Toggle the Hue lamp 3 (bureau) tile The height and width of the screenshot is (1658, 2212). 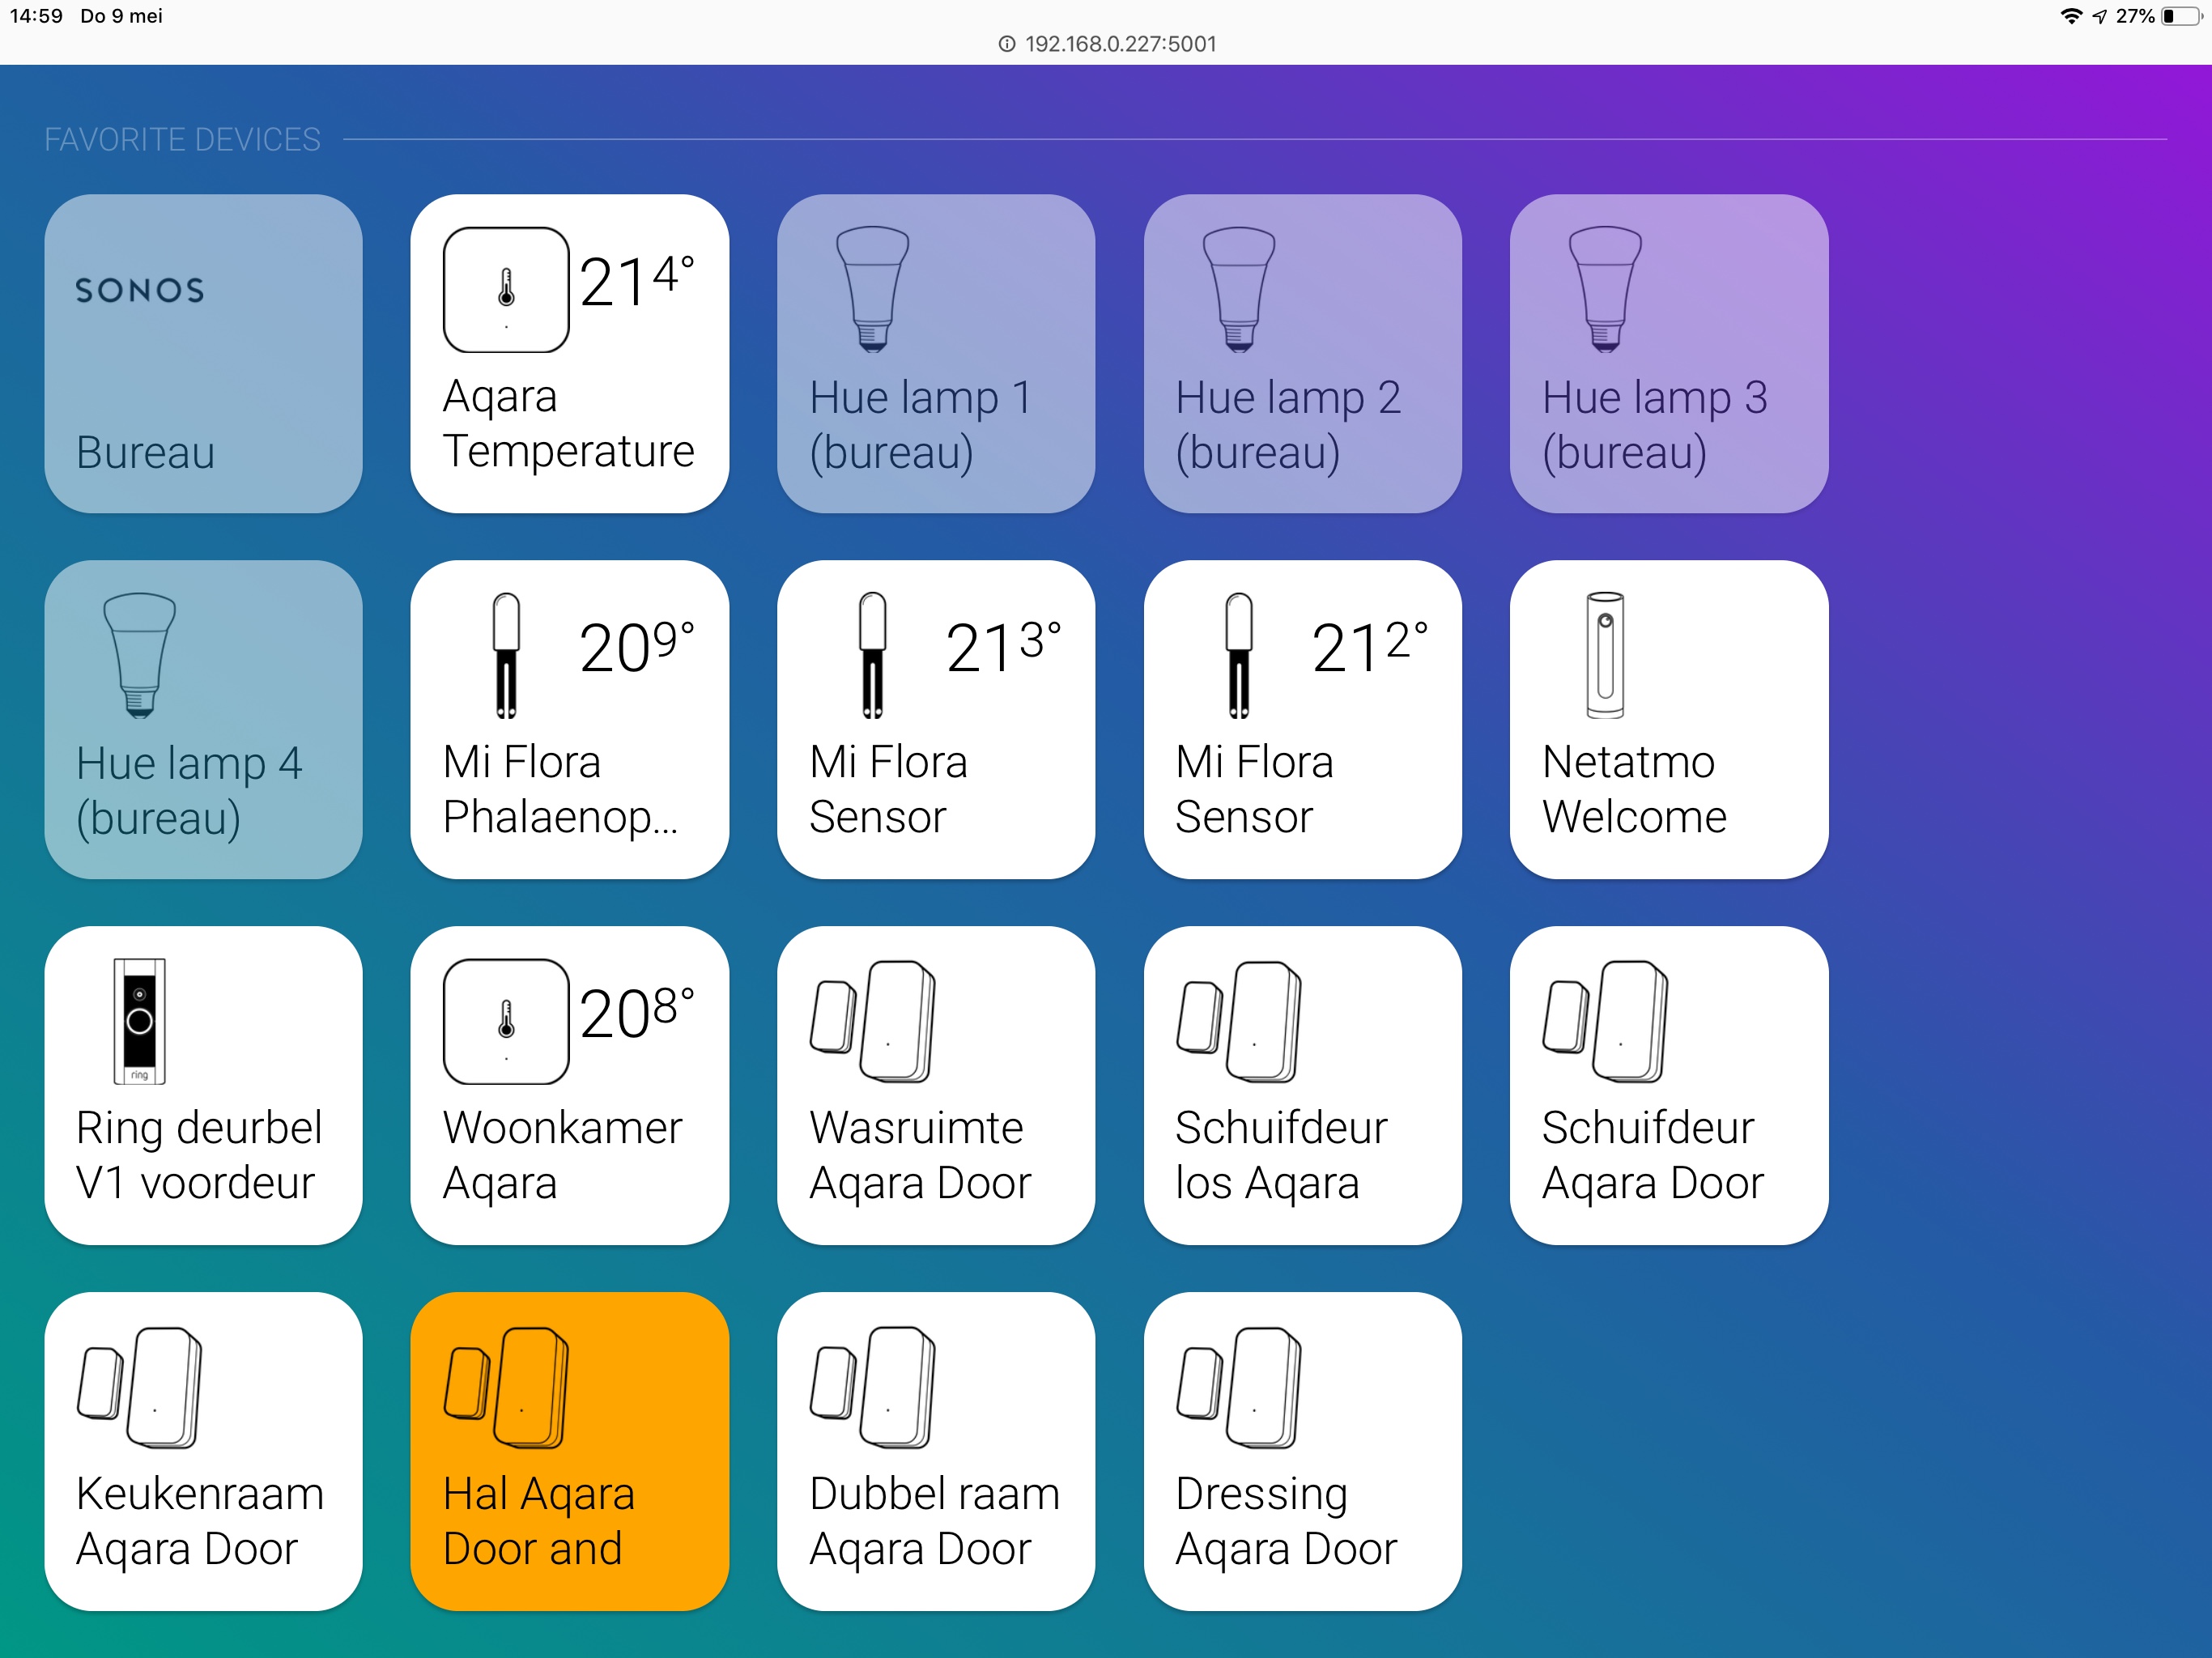tap(1668, 353)
